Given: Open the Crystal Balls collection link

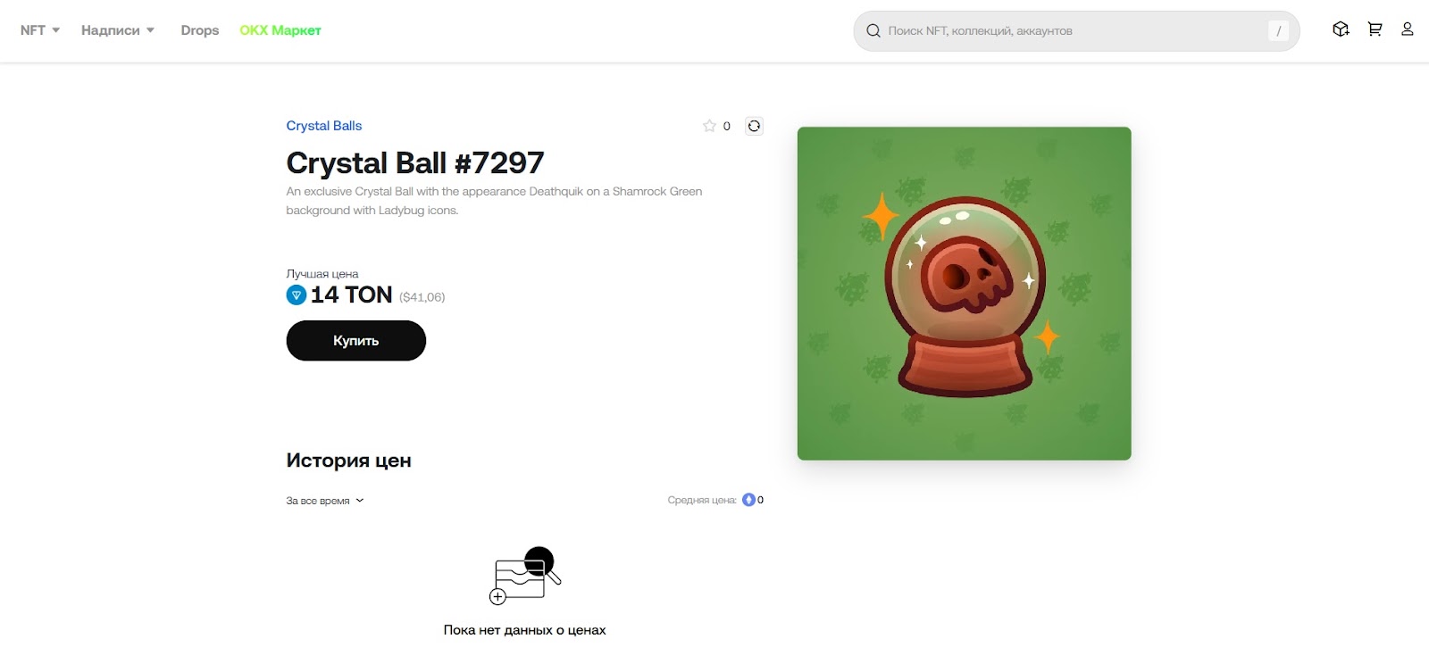Looking at the screenshot, I should 324,126.
